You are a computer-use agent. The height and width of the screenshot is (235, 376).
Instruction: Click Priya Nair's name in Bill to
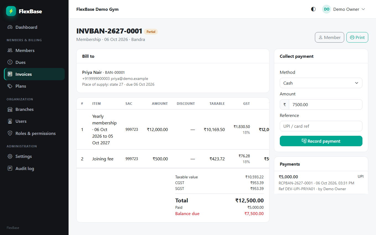[92, 72]
